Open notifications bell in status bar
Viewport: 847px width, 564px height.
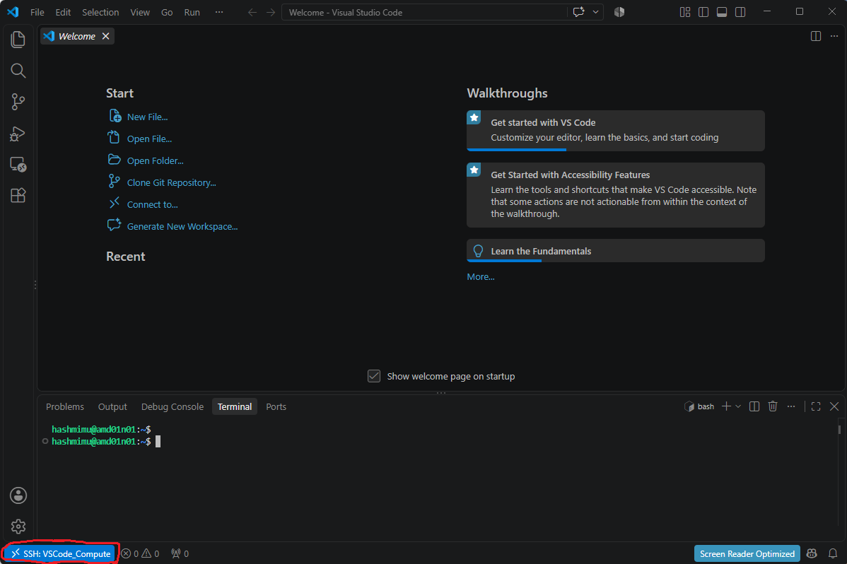pyautogui.click(x=832, y=553)
